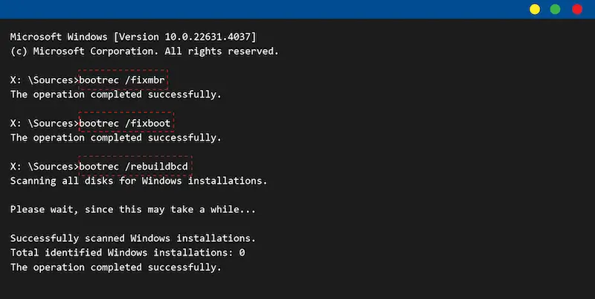Click the second X: \Sources prompt

coord(44,123)
